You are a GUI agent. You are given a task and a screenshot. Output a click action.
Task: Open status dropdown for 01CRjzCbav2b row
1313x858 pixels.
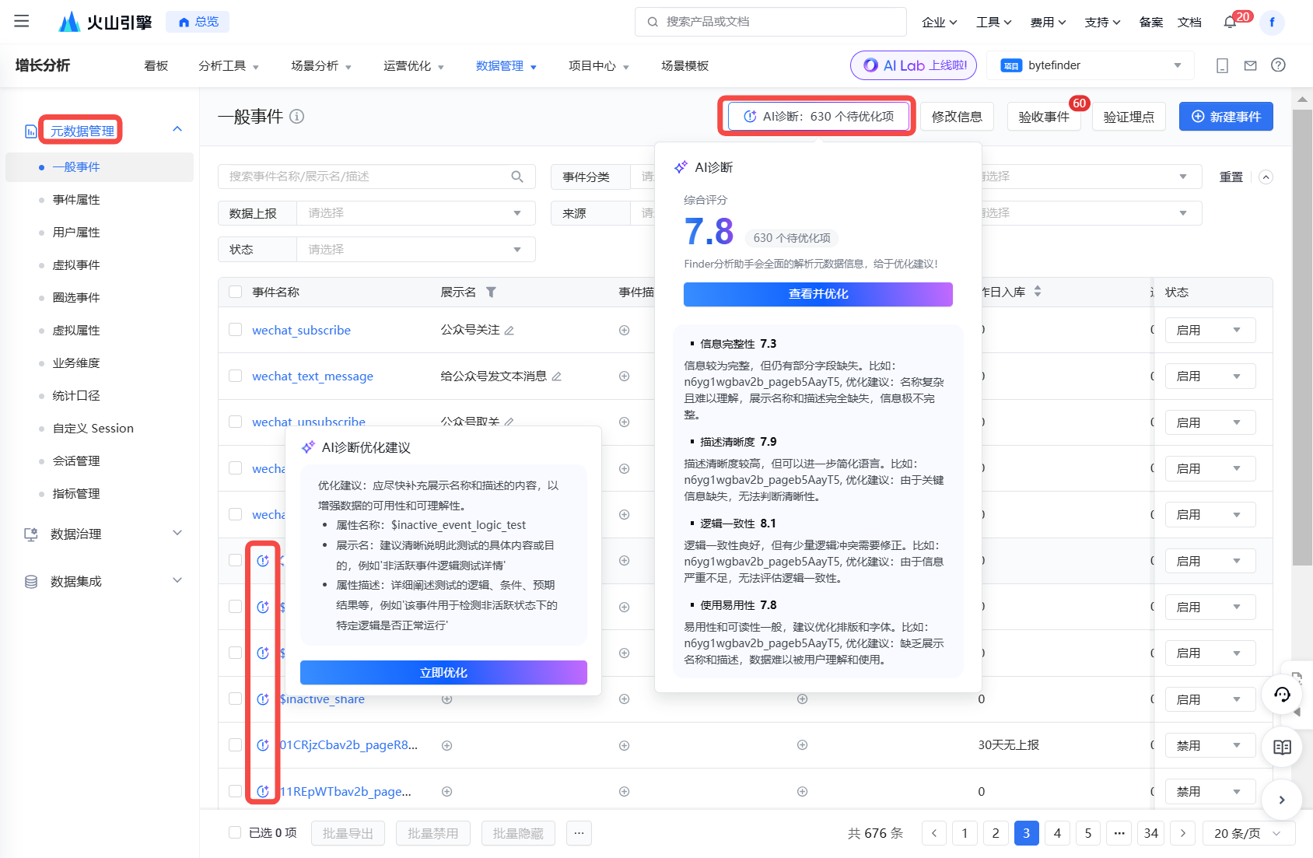point(1210,745)
